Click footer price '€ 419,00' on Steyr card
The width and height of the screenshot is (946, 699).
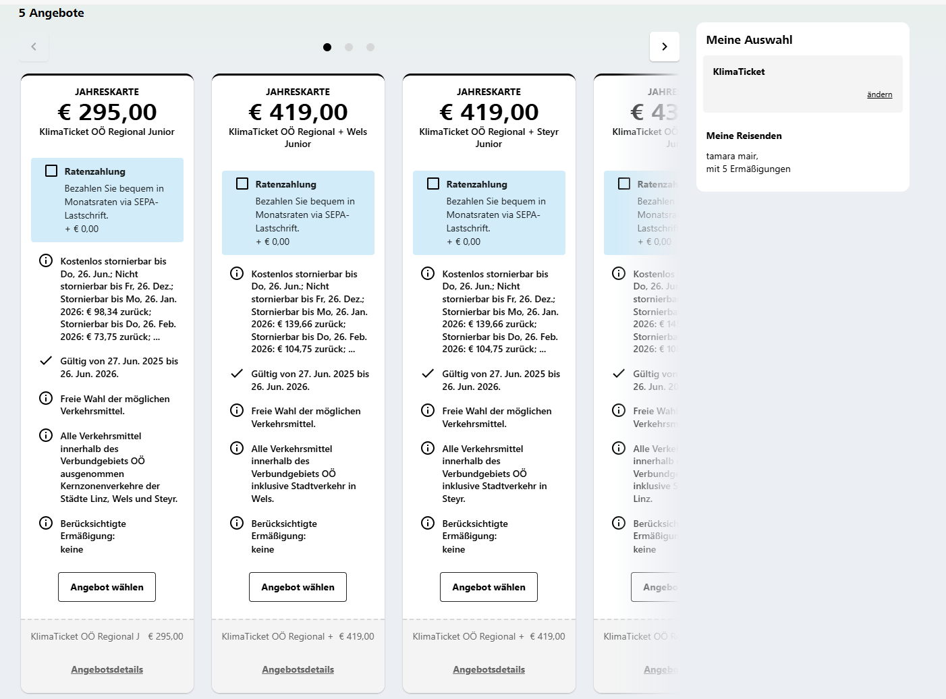click(547, 636)
